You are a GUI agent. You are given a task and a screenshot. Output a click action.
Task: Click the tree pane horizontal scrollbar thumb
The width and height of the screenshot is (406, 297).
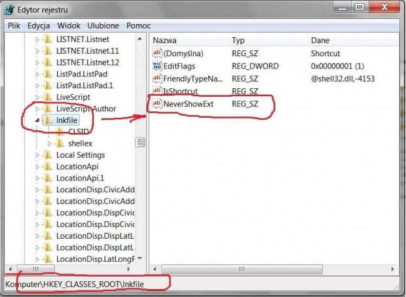click(36, 269)
